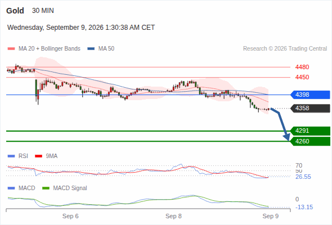
Task: Click the MACD zero level label
Action: pos(297,199)
